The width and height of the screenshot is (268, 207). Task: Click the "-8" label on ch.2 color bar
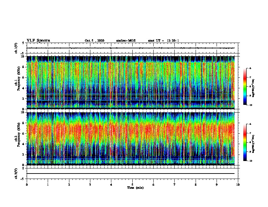tap(250, 142)
